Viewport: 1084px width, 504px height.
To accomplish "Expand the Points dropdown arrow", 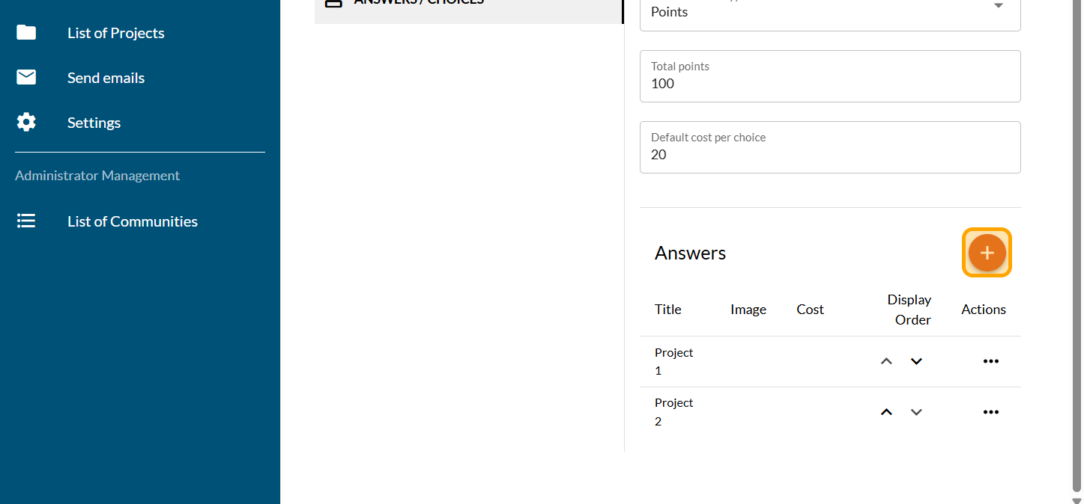I will coord(998,6).
